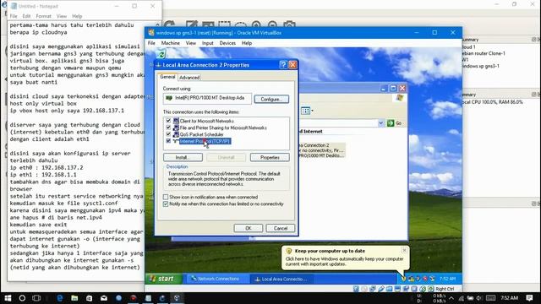This screenshot has width=541, height=304.
Task: Click the VirtualBox hard disk status icon
Action: point(356,289)
